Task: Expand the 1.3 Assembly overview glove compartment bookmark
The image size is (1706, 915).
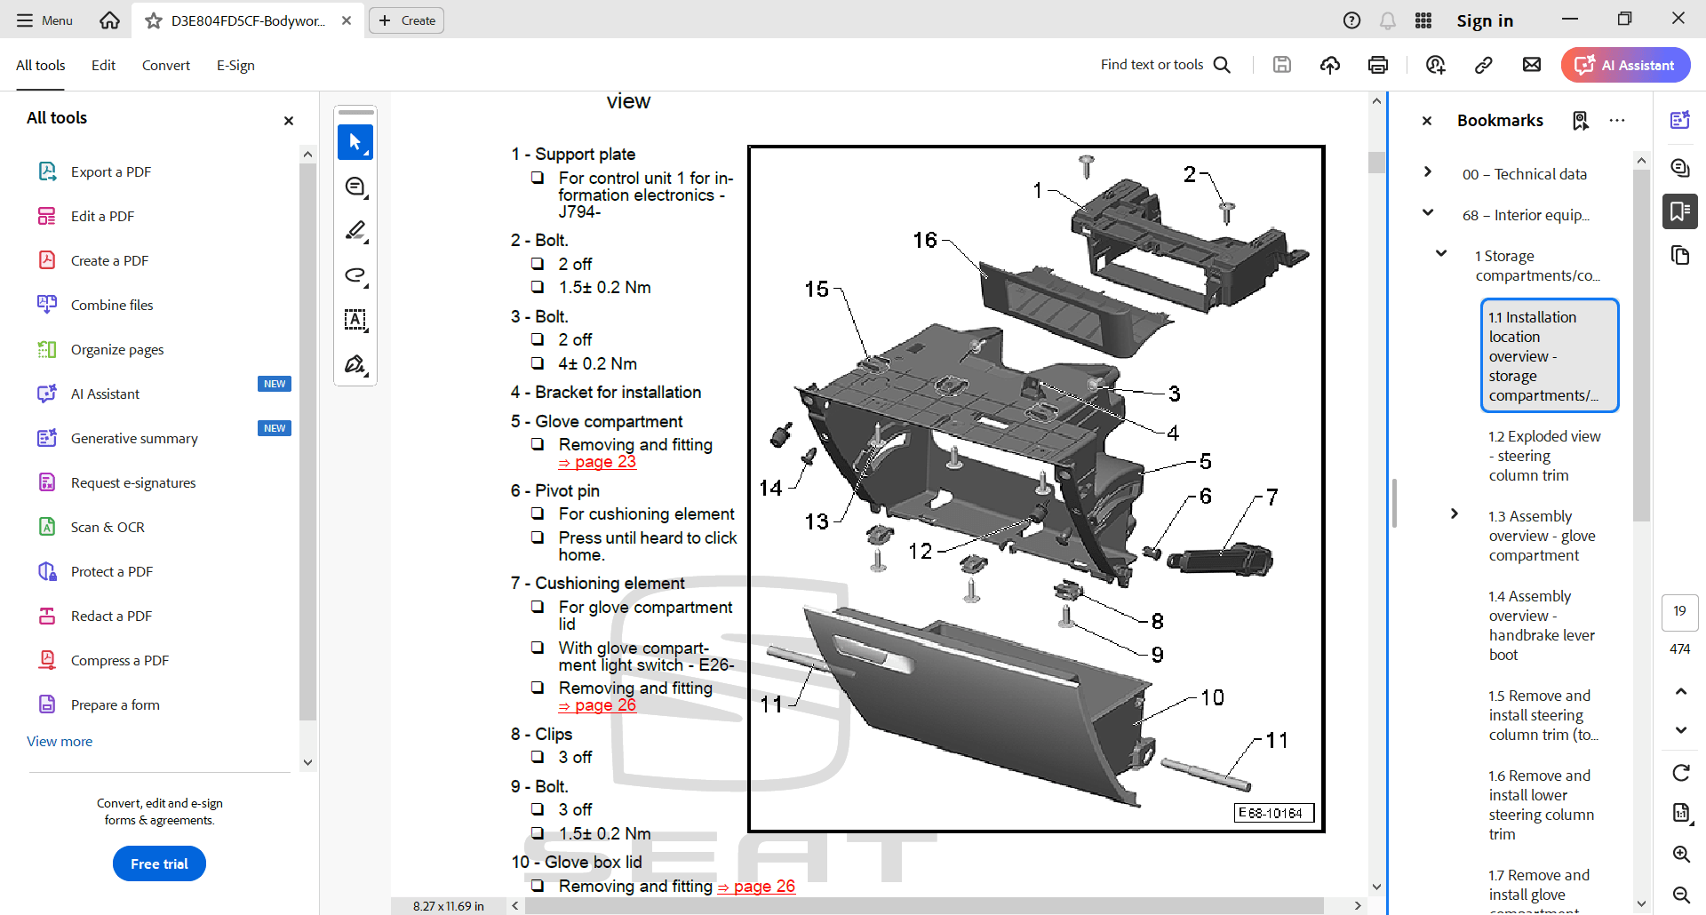Action: tap(1455, 513)
